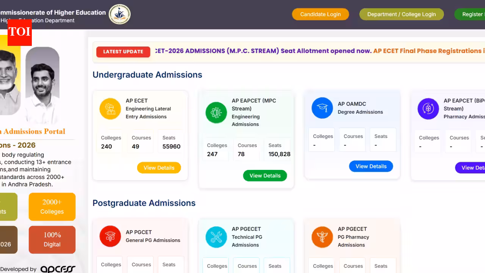
Task: Click the AP PGCET General PG Admissions title
Action: coord(153,236)
